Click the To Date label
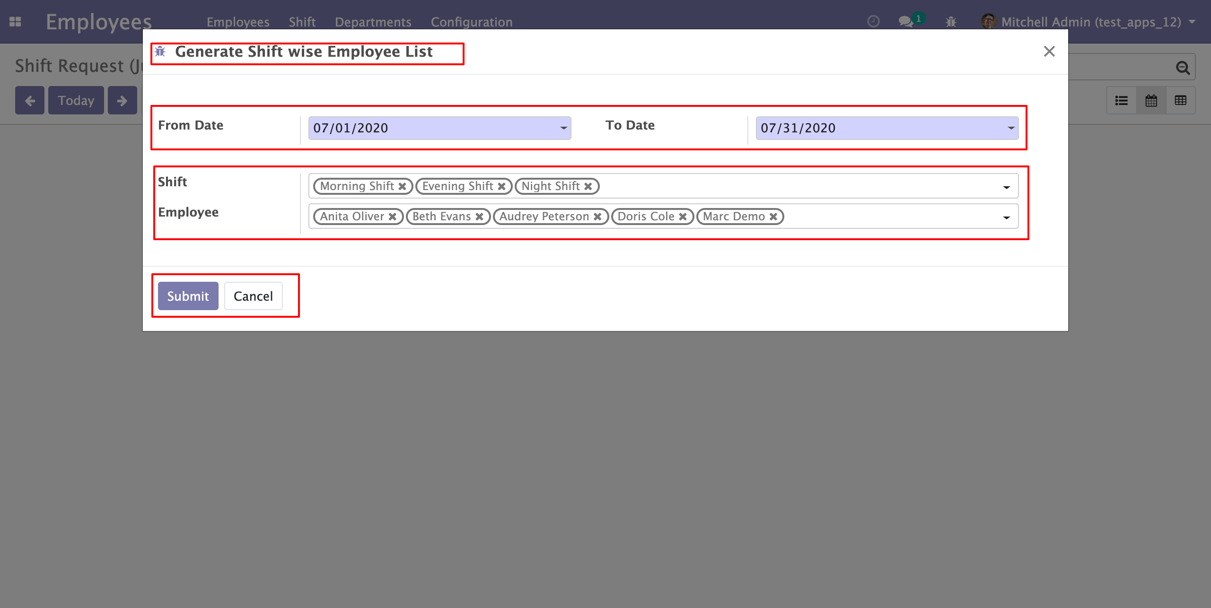Screen dimensions: 1211x608 coord(630,125)
